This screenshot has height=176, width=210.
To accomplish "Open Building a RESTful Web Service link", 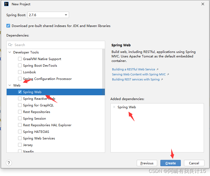I will 134,69.
